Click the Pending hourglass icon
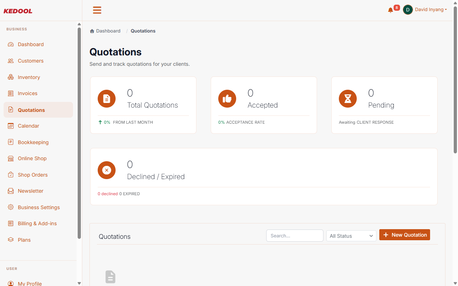458x286 pixels. tap(348, 99)
